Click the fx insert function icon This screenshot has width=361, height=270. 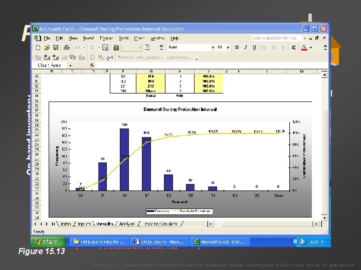pos(92,65)
